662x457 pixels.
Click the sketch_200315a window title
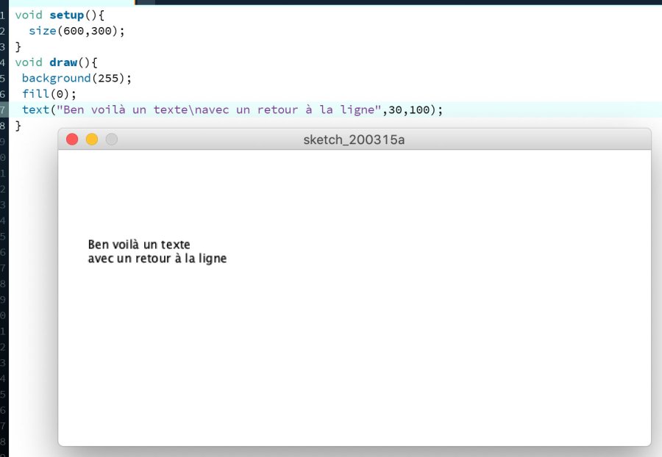click(x=354, y=140)
